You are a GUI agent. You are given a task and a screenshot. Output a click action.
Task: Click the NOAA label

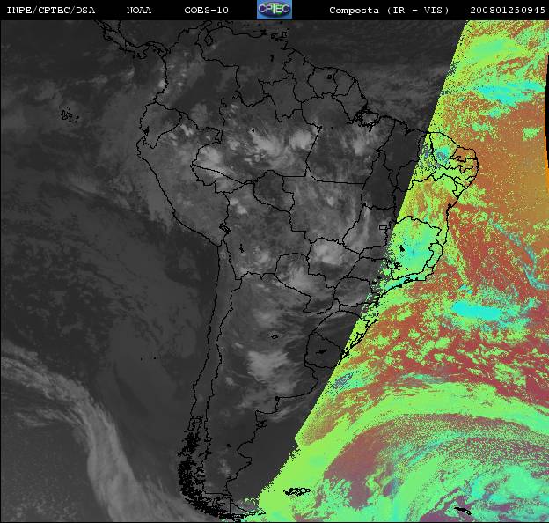[139, 11]
